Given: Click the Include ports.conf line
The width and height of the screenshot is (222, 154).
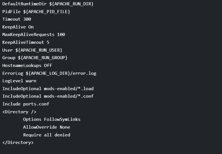Looking at the screenshot, I should (26, 104).
